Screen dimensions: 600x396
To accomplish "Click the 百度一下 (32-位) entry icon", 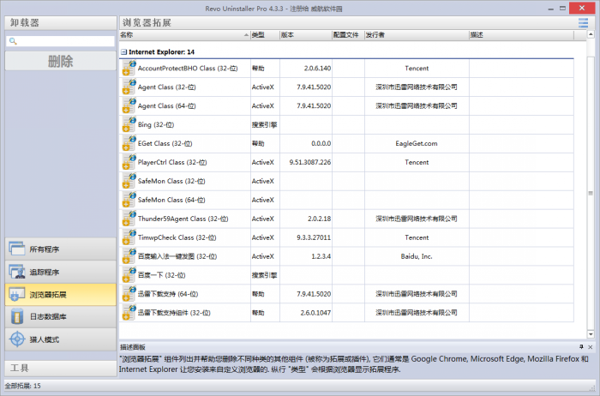I will pos(128,275).
